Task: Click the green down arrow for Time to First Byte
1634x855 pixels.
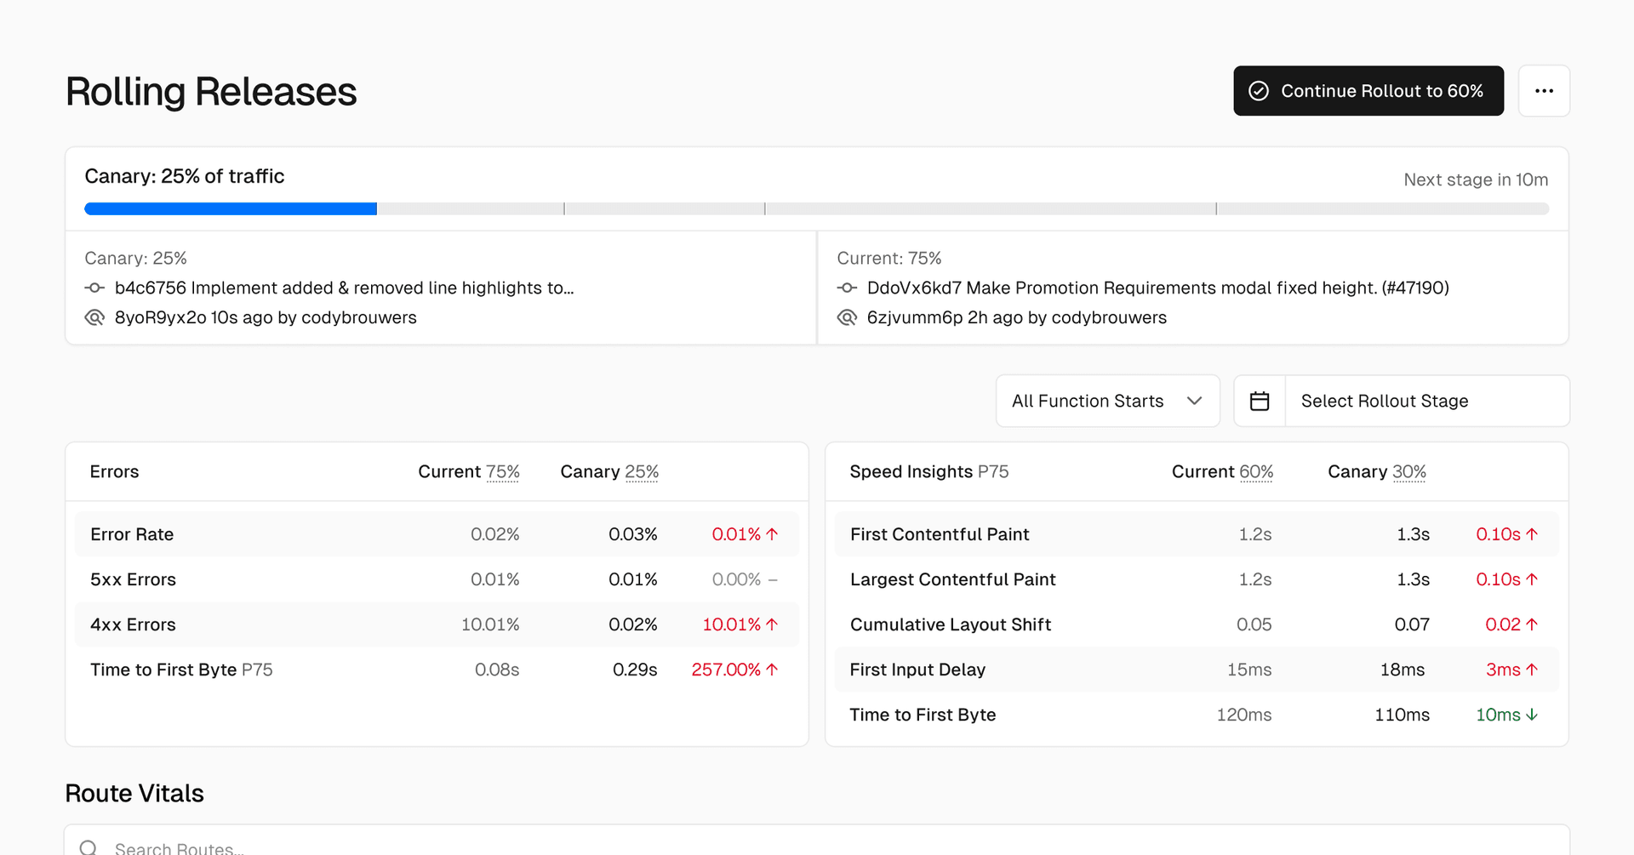Action: (1532, 715)
